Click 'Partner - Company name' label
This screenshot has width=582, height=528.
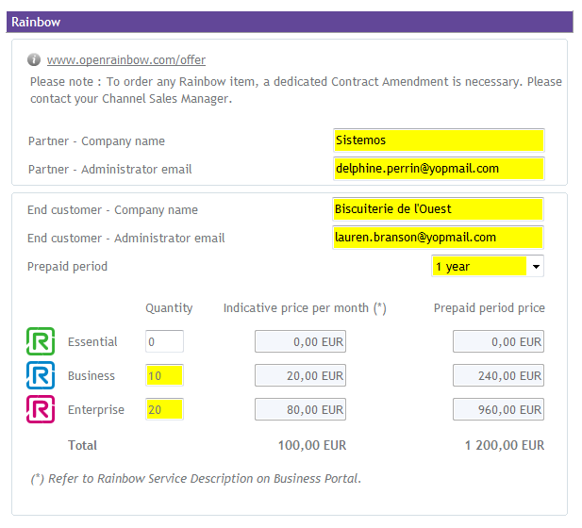(96, 141)
